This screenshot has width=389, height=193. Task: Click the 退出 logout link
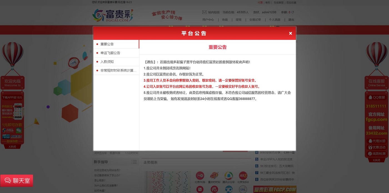(291, 20)
